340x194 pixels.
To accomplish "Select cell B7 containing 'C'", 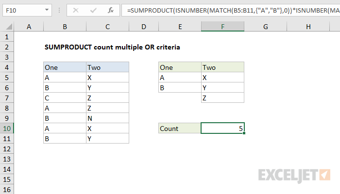I will pos(65,98).
